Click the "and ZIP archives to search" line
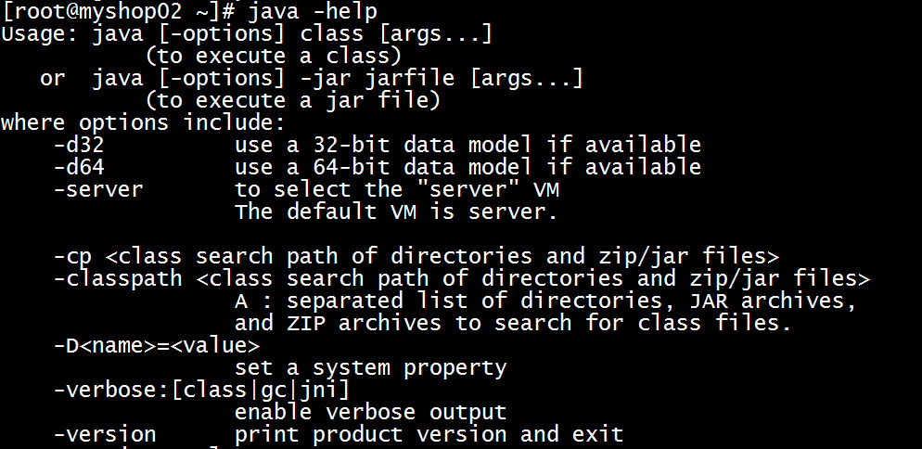Viewport: 922px width, 449px height. click(410, 323)
